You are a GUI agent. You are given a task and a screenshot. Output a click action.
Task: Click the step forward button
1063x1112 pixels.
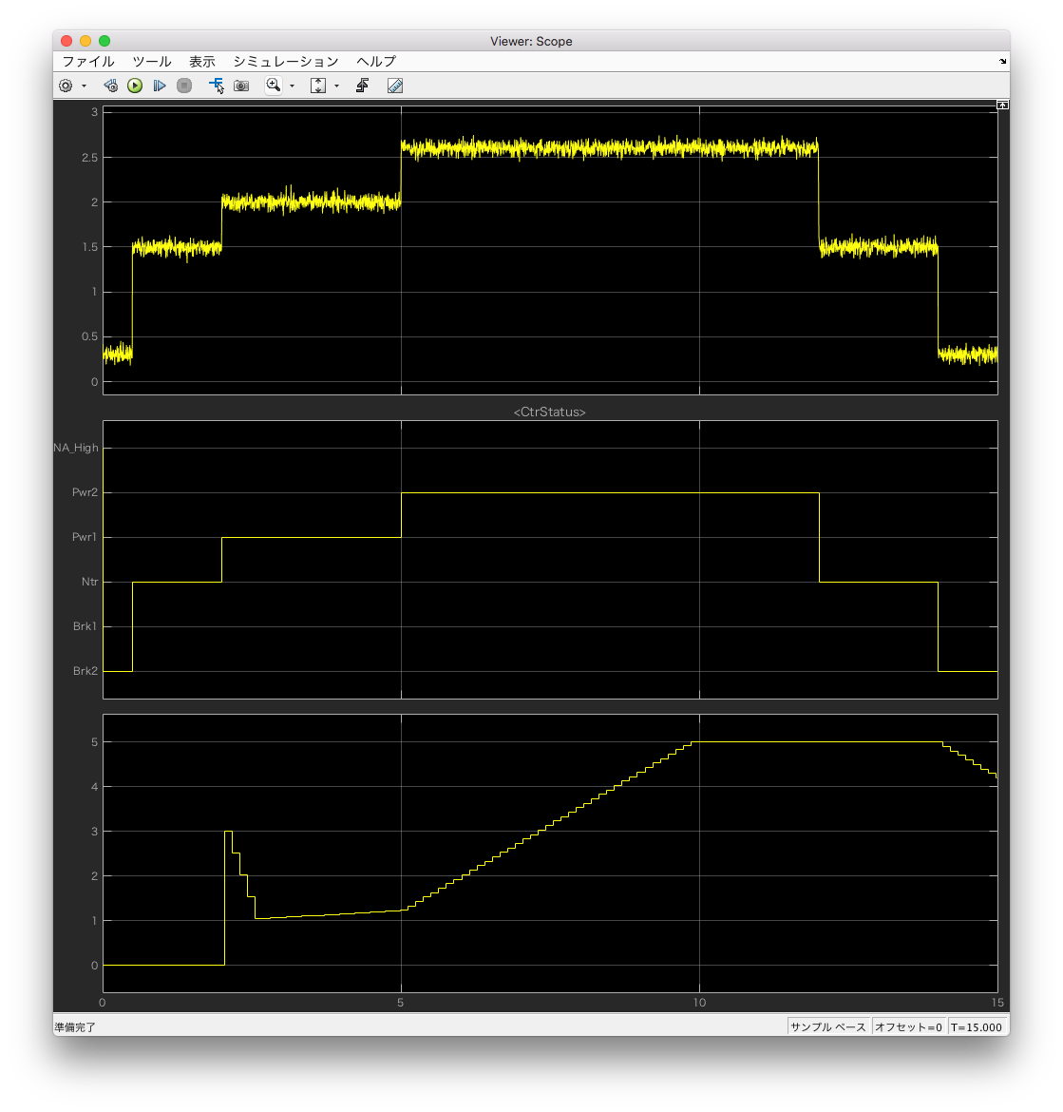pos(160,86)
